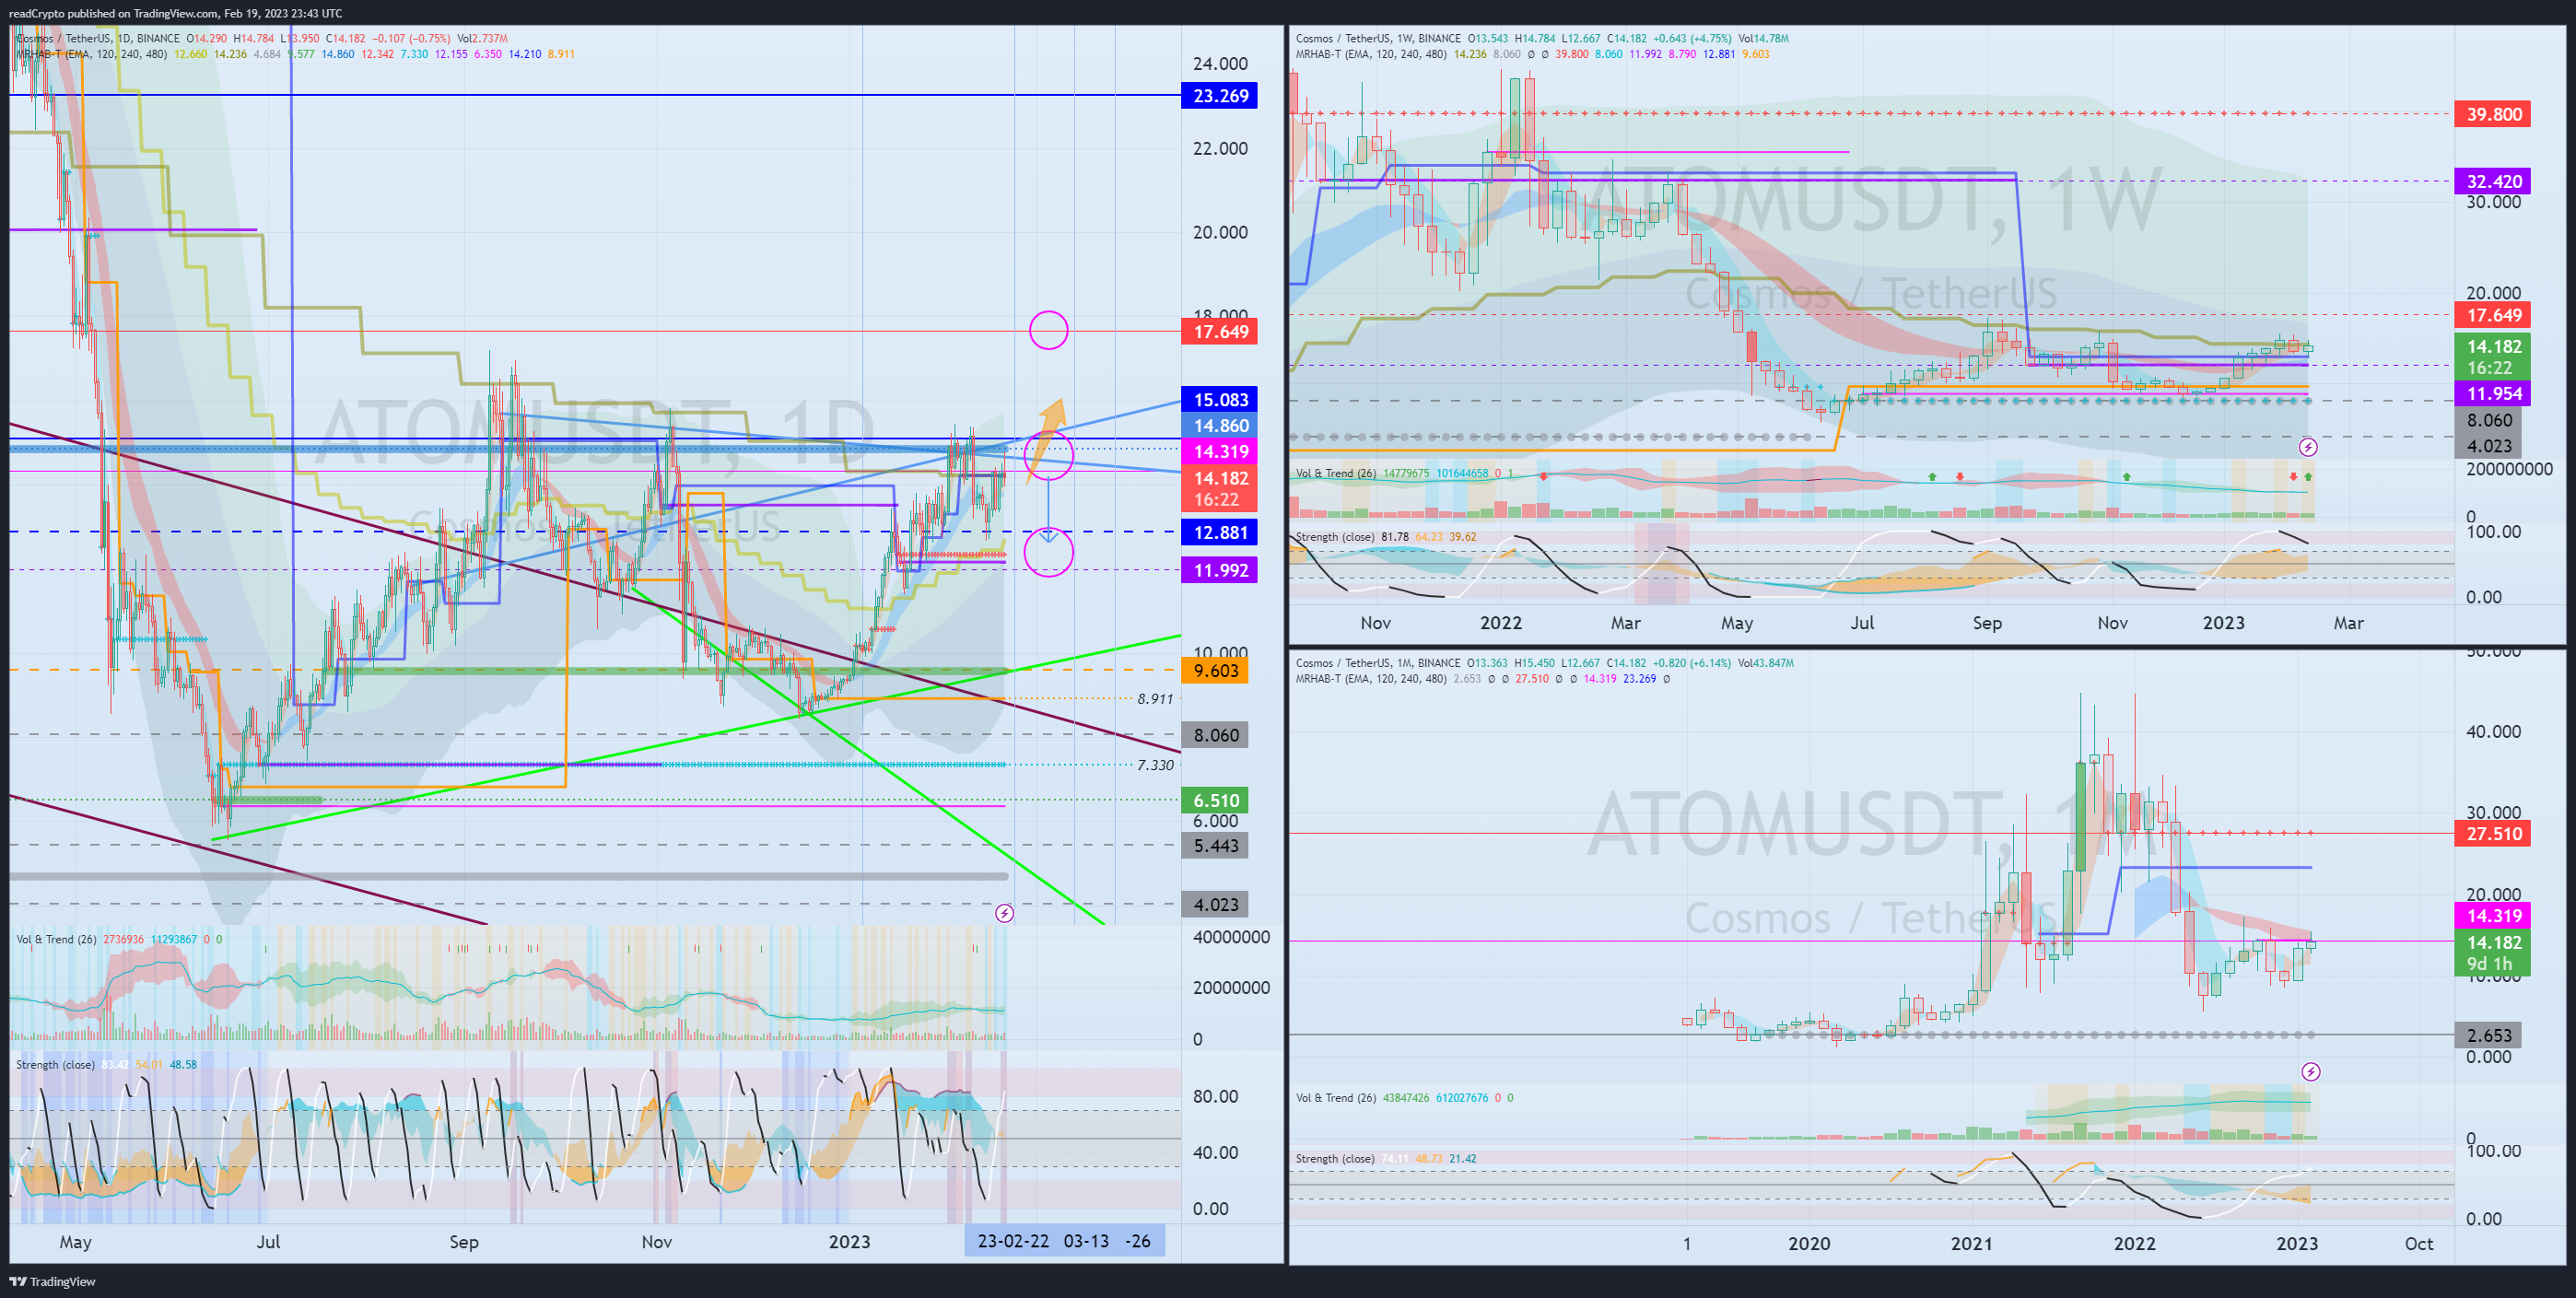Click the 14.860 price label
This screenshot has height=1298, width=2576.
(x=1219, y=426)
